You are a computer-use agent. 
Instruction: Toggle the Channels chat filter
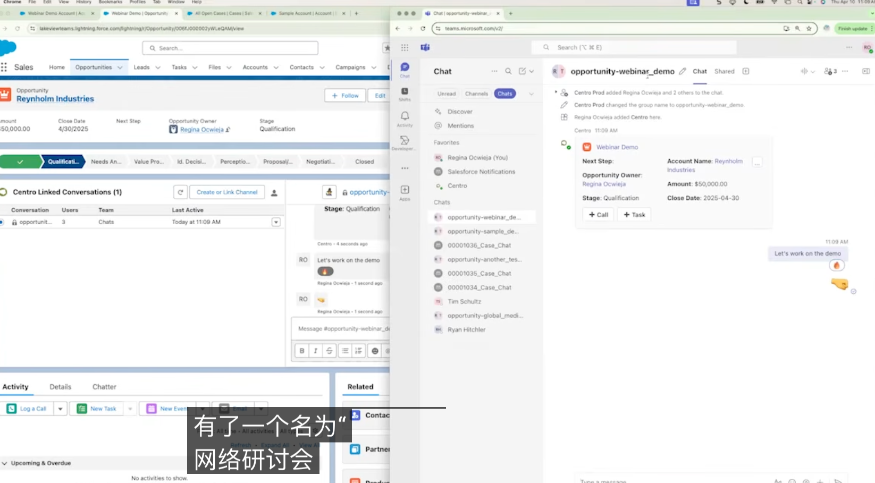(x=476, y=94)
